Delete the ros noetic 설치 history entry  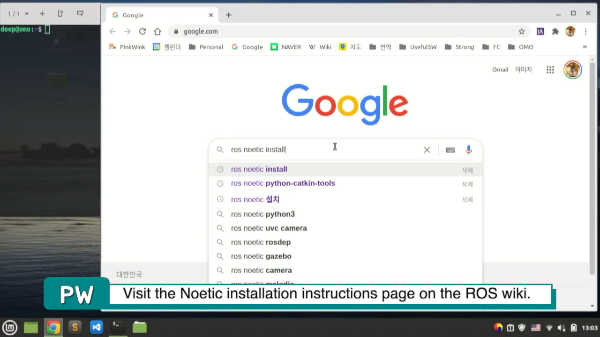467,200
